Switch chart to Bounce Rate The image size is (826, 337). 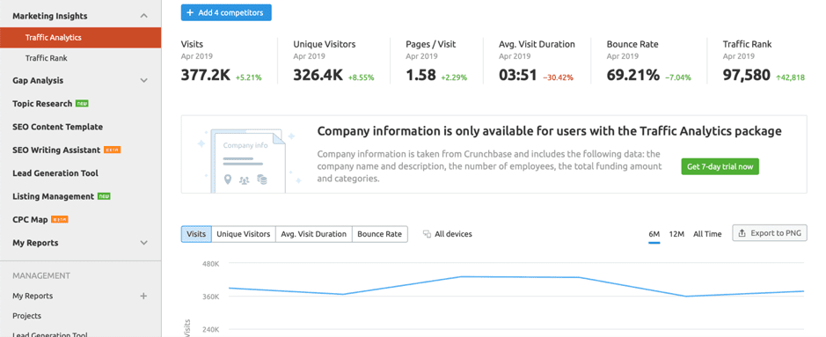click(x=380, y=234)
